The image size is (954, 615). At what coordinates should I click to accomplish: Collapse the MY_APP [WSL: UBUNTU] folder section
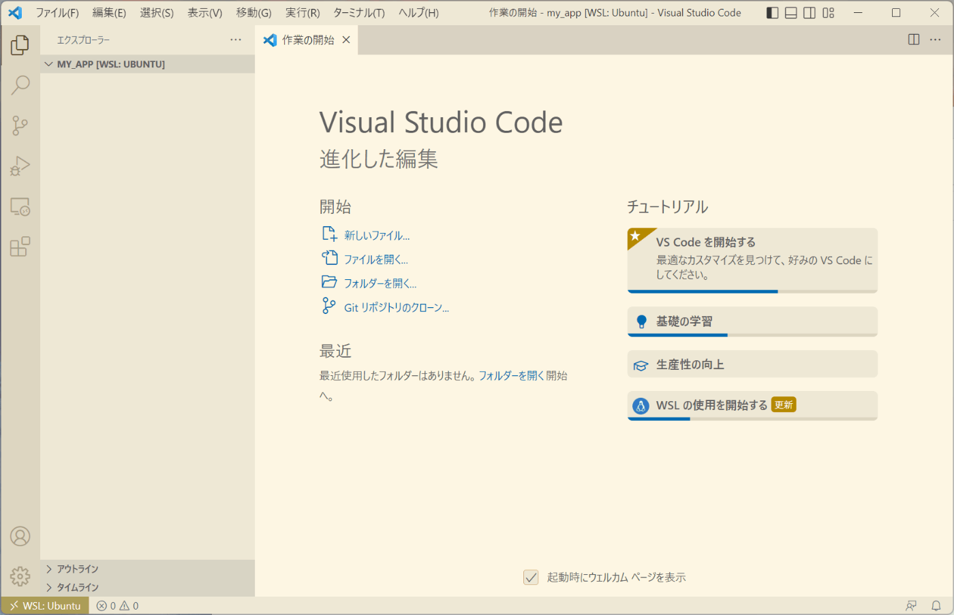tap(147, 64)
